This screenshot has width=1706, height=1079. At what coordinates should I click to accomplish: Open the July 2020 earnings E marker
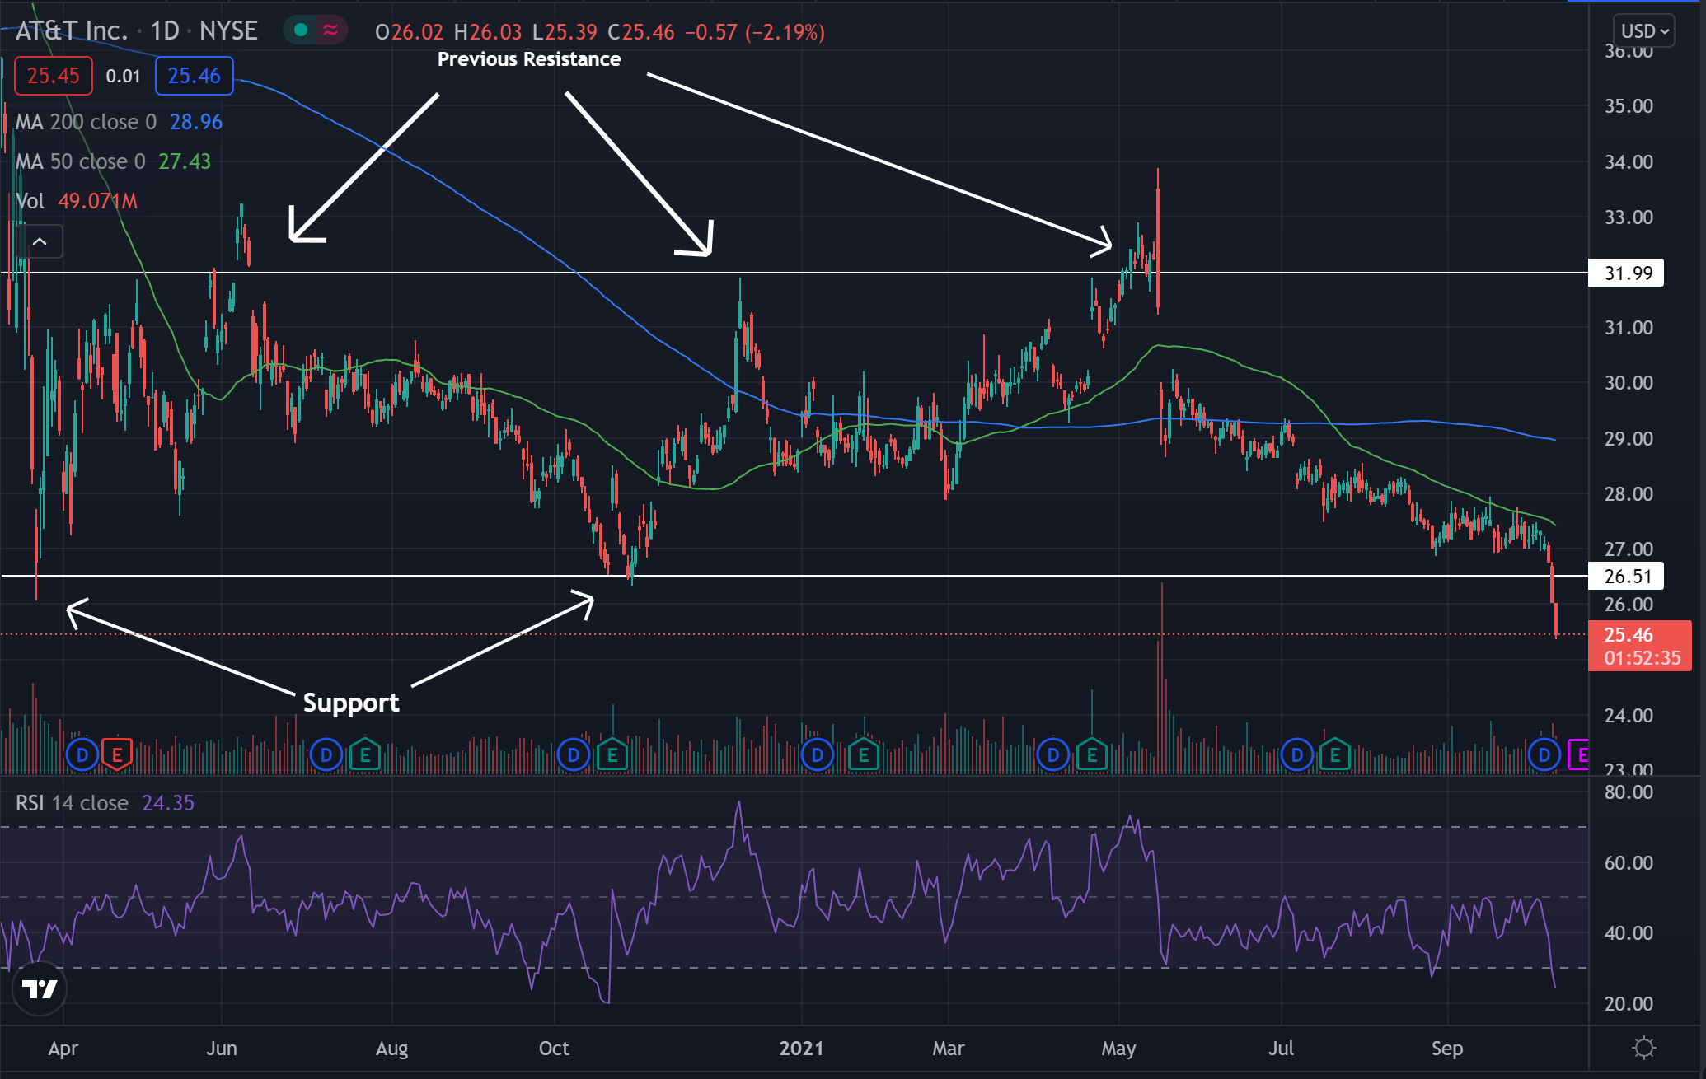click(364, 754)
